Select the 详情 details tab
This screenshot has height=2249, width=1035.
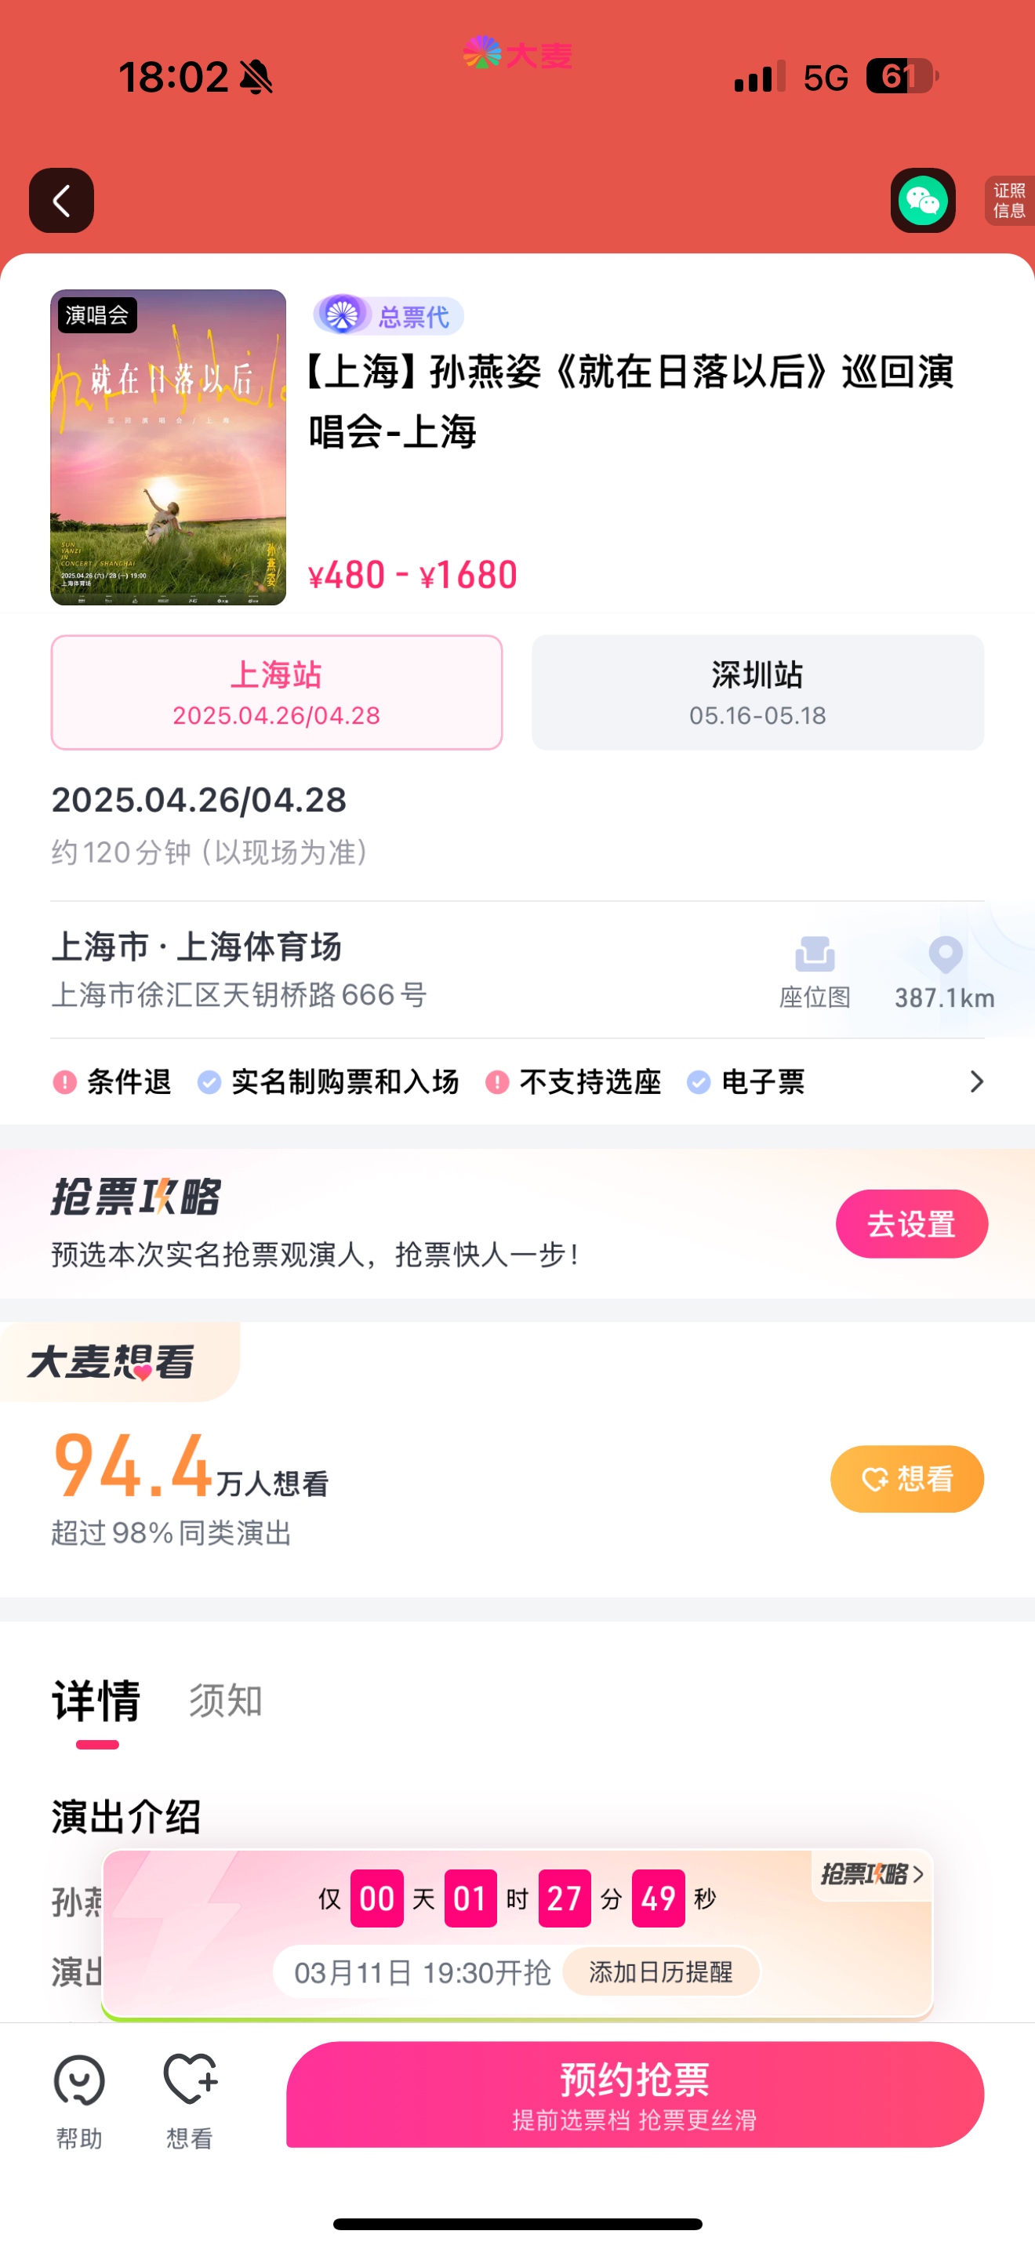pyautogui.click(x=96, y=1700)
